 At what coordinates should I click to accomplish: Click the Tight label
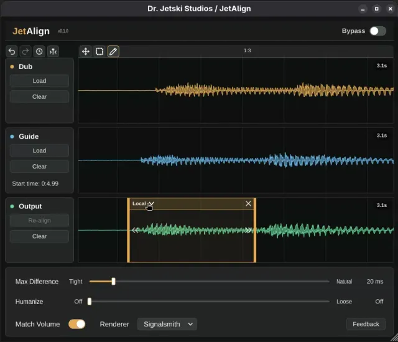click(76, 281)
